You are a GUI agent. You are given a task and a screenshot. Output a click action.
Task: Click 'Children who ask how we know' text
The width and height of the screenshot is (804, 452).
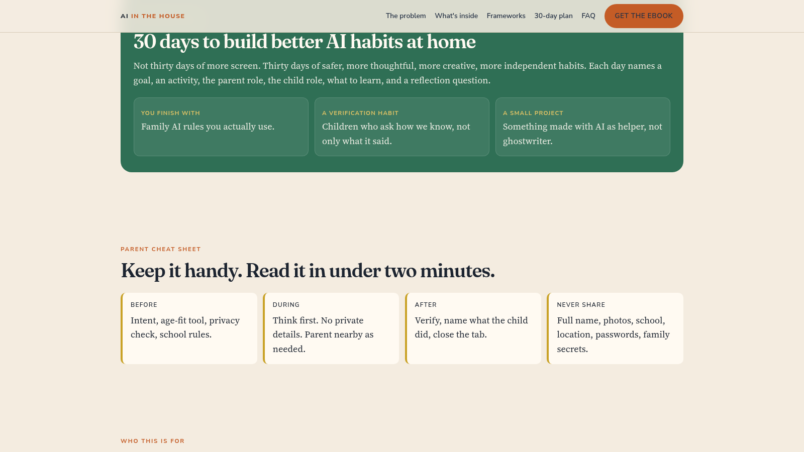(396, 134)
